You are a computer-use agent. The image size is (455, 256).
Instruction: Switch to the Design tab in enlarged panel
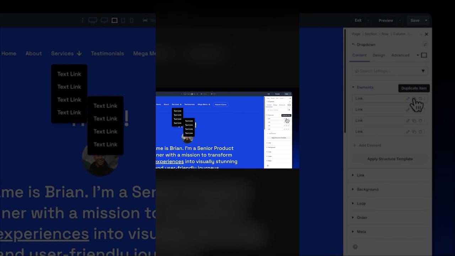pyautogui.click(x=379, y=55)
